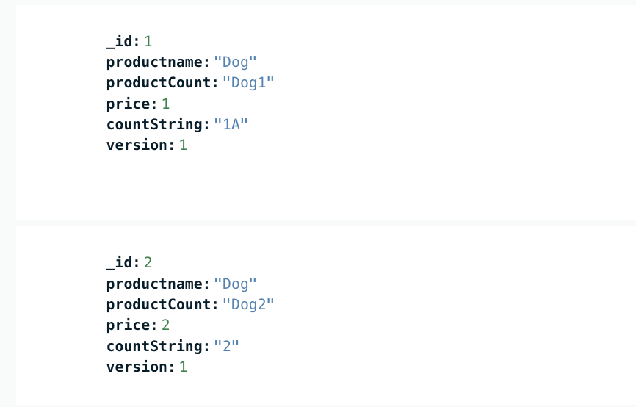Click the _id value 2
This screenshot has width=636, height=407.
[148, 263]
